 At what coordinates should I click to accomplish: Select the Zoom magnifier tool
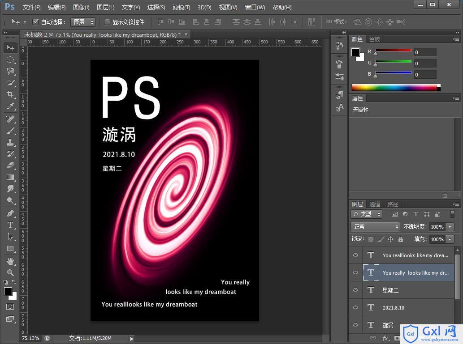(x=10, y=273)
